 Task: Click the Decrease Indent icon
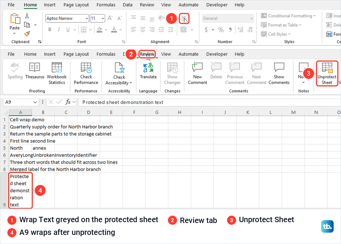(x=161, y=29)
